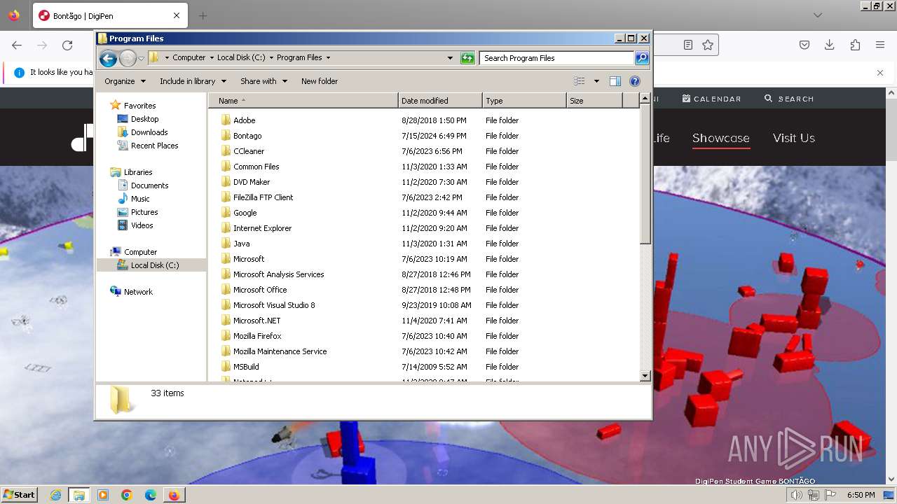The width and height of the screenshot is (897, 504).
Task: Click the CALENDAR link on the site
Action: tap(711, 99)
